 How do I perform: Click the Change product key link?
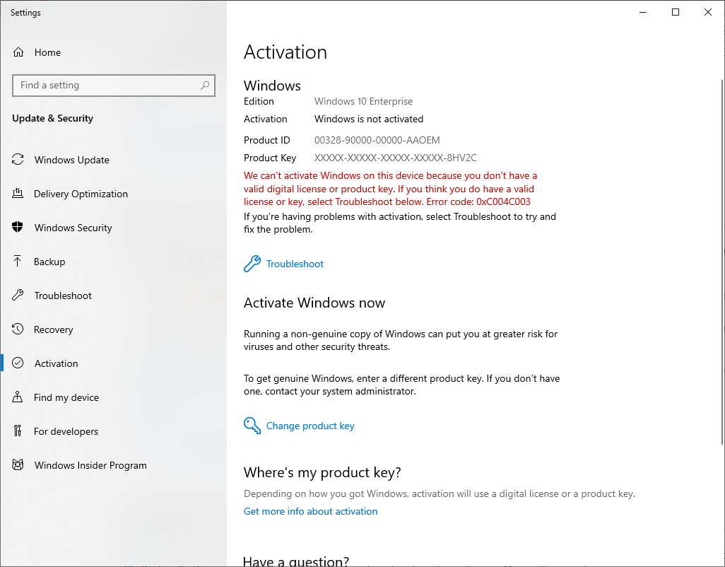pos(310,426)
